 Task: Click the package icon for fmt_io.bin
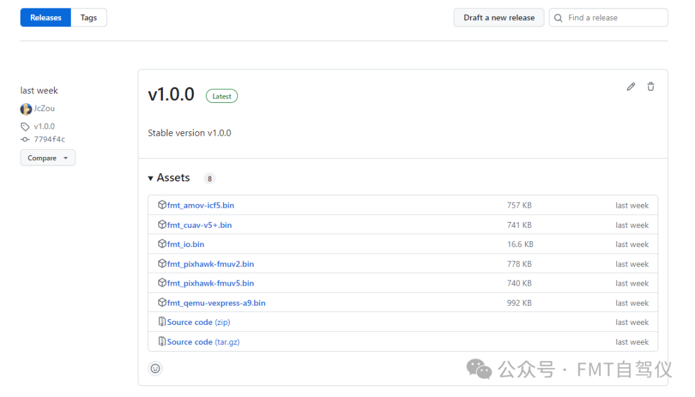162,244
